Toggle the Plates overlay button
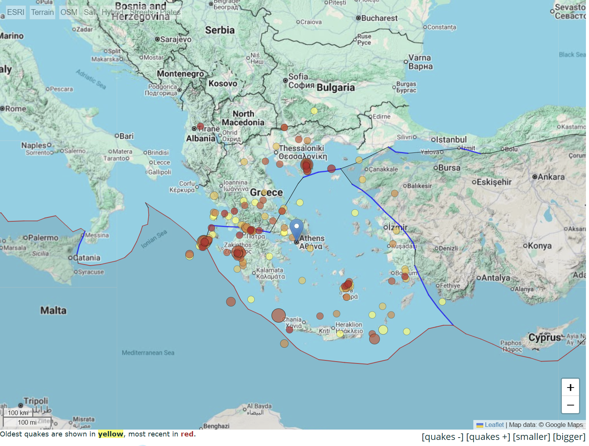The image size is (589, 446). 170,12
